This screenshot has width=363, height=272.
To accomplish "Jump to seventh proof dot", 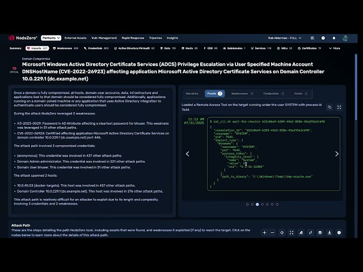I will click(x=277, y=205).
